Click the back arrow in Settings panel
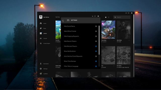Screen dimensions: 161x90 pos(63,21)
